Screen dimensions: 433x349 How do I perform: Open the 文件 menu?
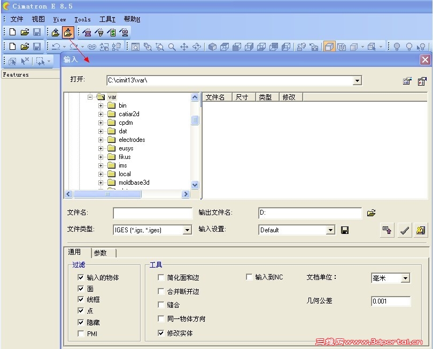(x=17, y=19)
